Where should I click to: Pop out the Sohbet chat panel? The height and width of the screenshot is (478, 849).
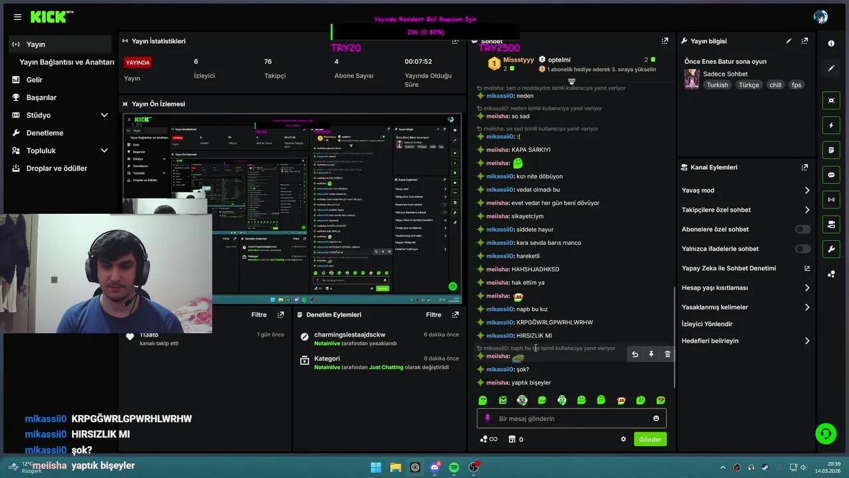(665, 41)
